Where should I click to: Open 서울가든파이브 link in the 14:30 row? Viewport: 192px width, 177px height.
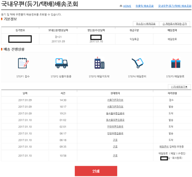pos(115,100)
